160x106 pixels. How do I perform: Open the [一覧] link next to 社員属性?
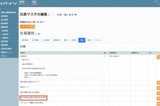tap(38, 34)
